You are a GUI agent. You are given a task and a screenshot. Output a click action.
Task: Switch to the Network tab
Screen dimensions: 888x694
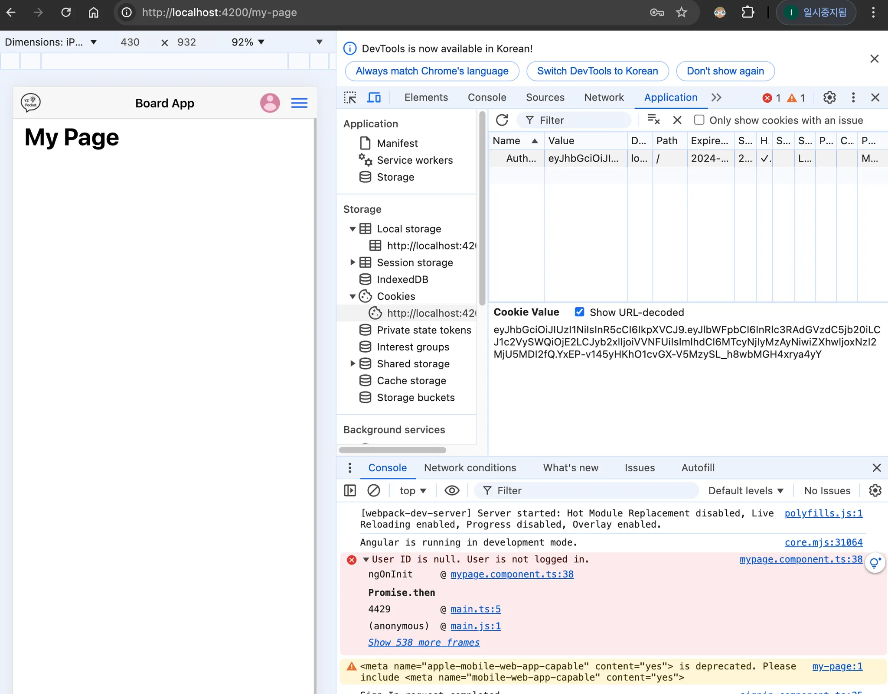[604, 98]
